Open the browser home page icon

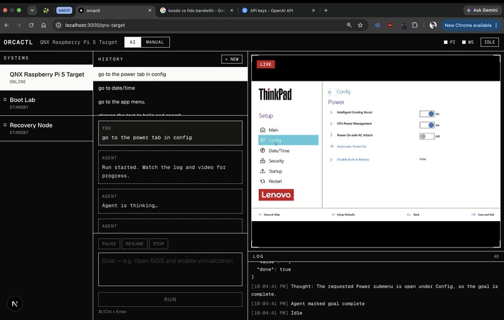click(44, 25)
